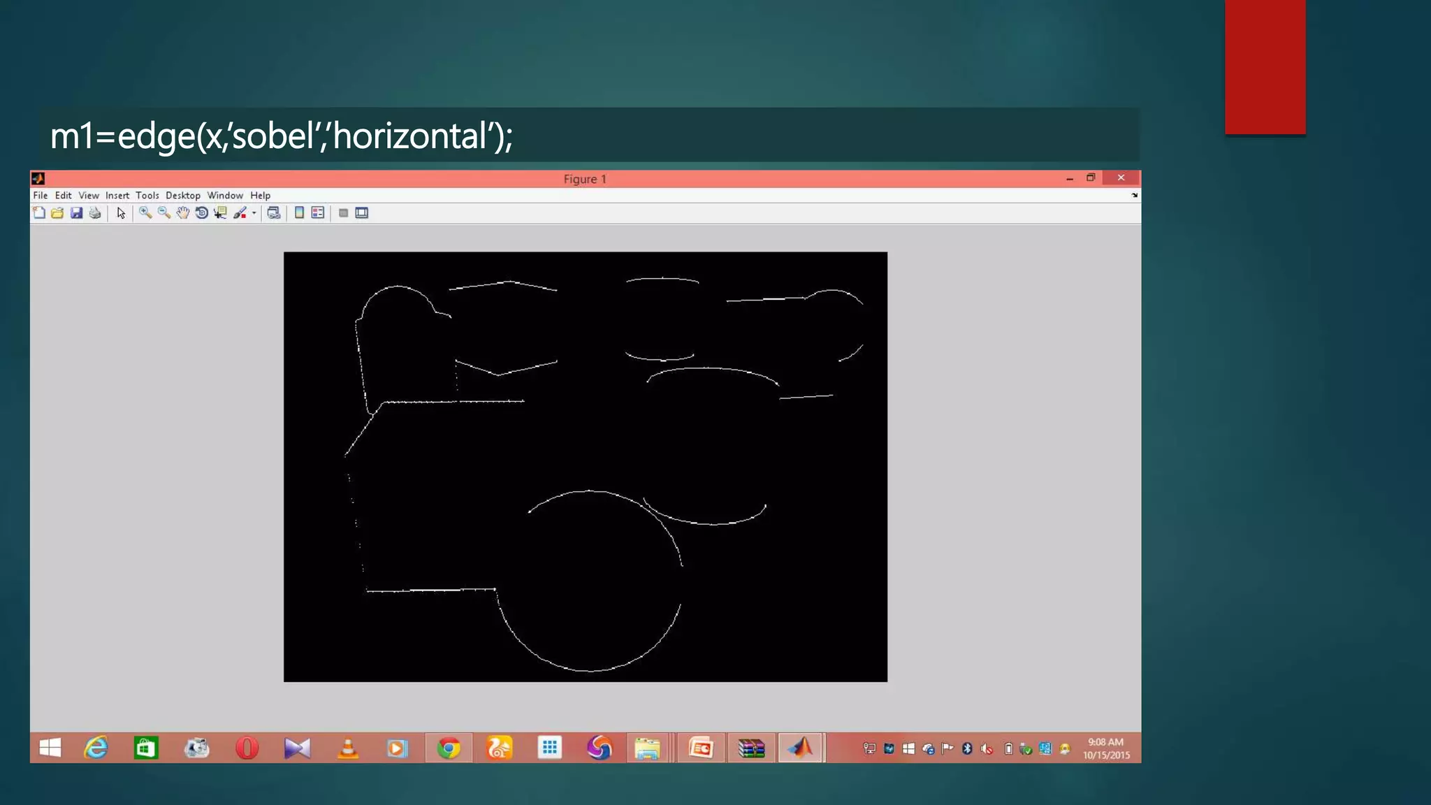Enable the Data Cursor tool
The image size is (1431, 805).
point(221,213)
